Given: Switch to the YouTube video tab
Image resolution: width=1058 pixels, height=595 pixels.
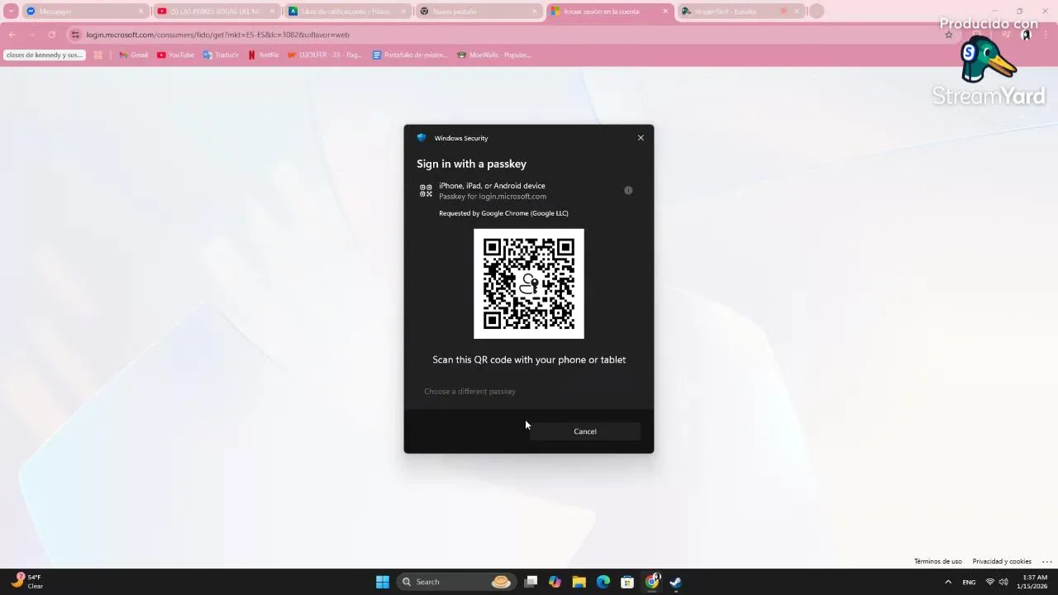Looking at the screenshot, I should (x=215, y=12).
